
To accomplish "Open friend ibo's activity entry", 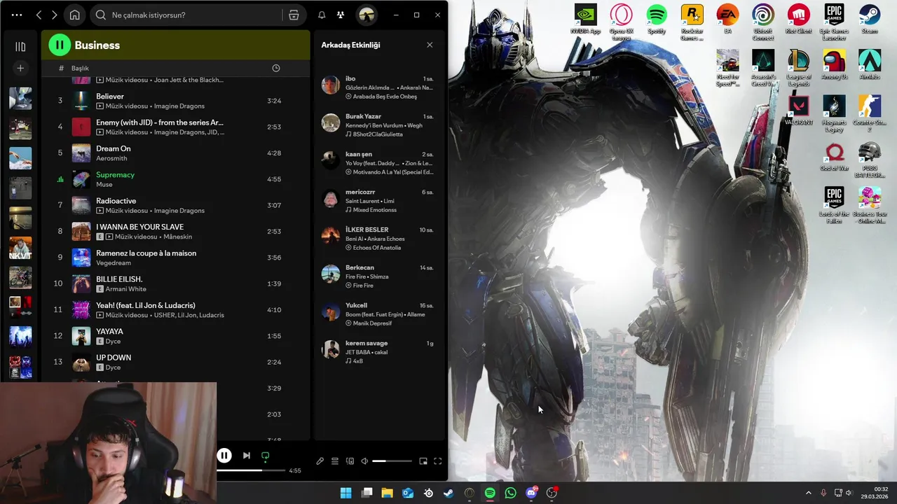I will [378, 87].
